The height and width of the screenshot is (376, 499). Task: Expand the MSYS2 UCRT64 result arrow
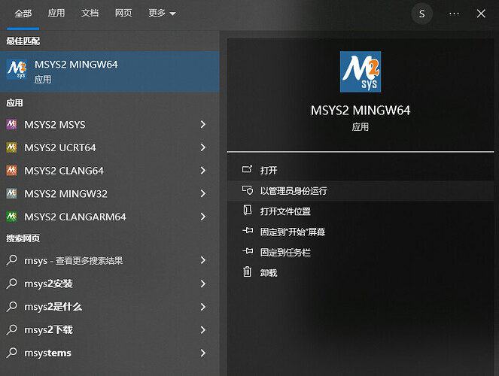[x=203, y=147]
